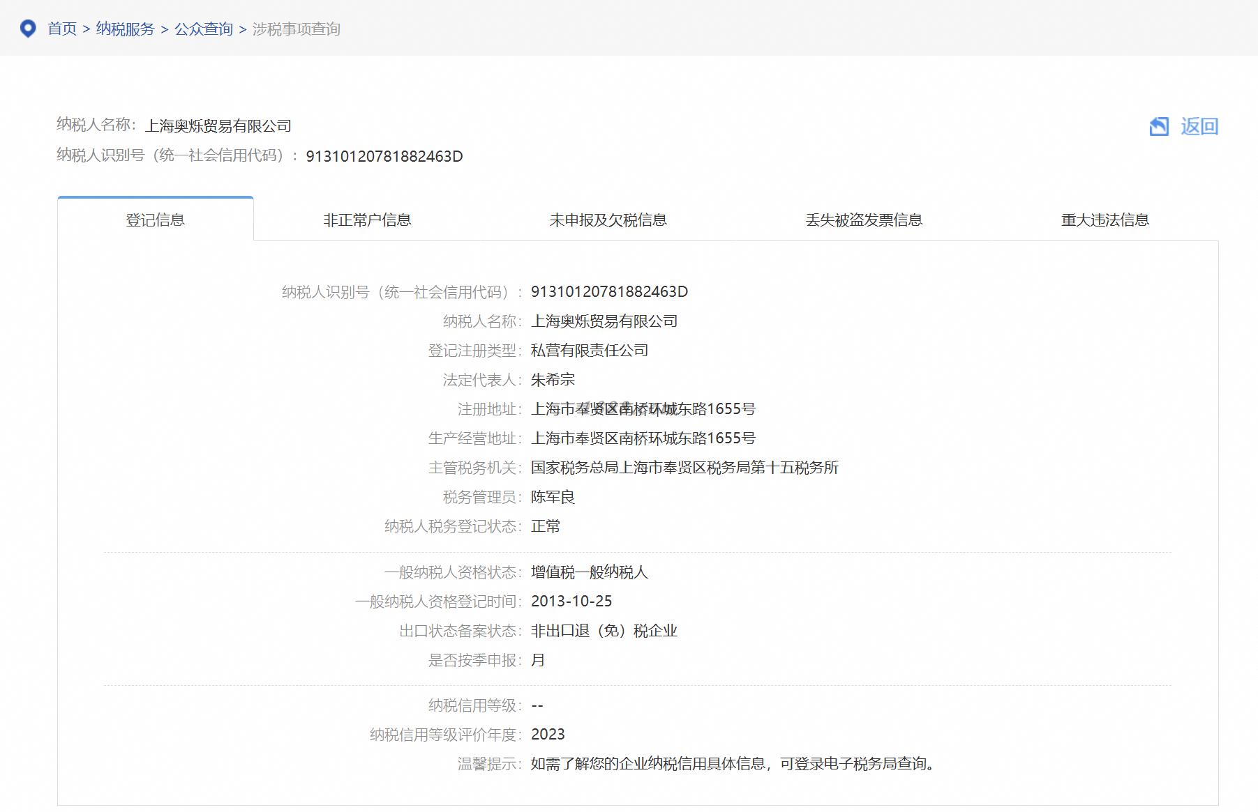
Task: Click 纳税信用等级评价年度 label
Action: 445,735
